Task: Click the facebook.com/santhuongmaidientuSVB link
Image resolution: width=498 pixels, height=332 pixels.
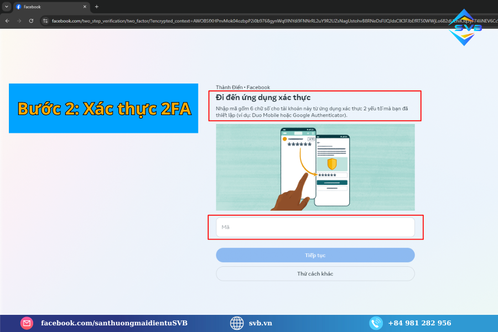Action: tap(114, 323)
